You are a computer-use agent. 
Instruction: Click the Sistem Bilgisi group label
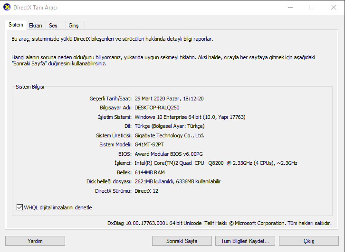[x=30, y=87]
